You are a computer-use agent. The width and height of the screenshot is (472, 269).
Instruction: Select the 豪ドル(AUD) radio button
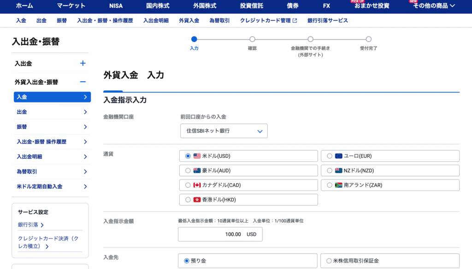pos(188,171)
